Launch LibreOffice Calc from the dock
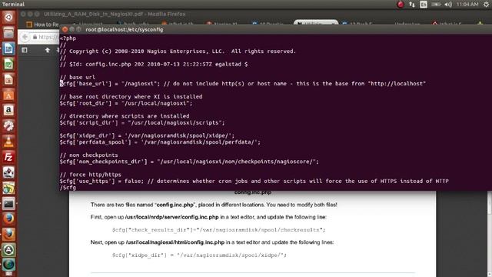The height and width of the screenshot is (277, 492). 8,64
